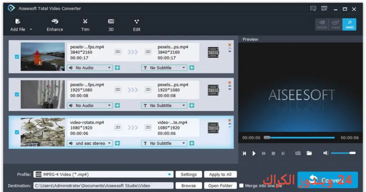Open No Subtitle dropdown for 1920*1080 video
Viewport: 366px width, 192px height.
coord(164,106)
